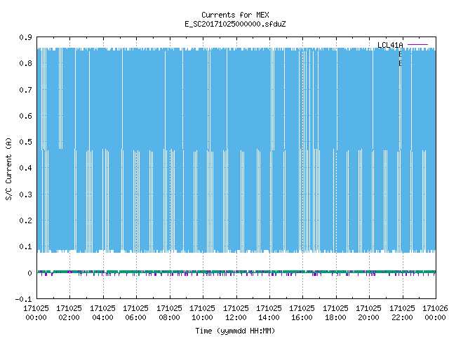Click the 0.3 y-axis tick label
Viewport: 449px width, 337px height.
pyautogui.click(x=25, y=194)
